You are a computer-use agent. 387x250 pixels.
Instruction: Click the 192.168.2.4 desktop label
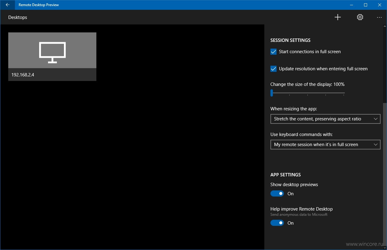pos(23,75)
